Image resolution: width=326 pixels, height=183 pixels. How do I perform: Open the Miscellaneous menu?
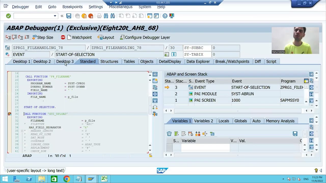121,7
